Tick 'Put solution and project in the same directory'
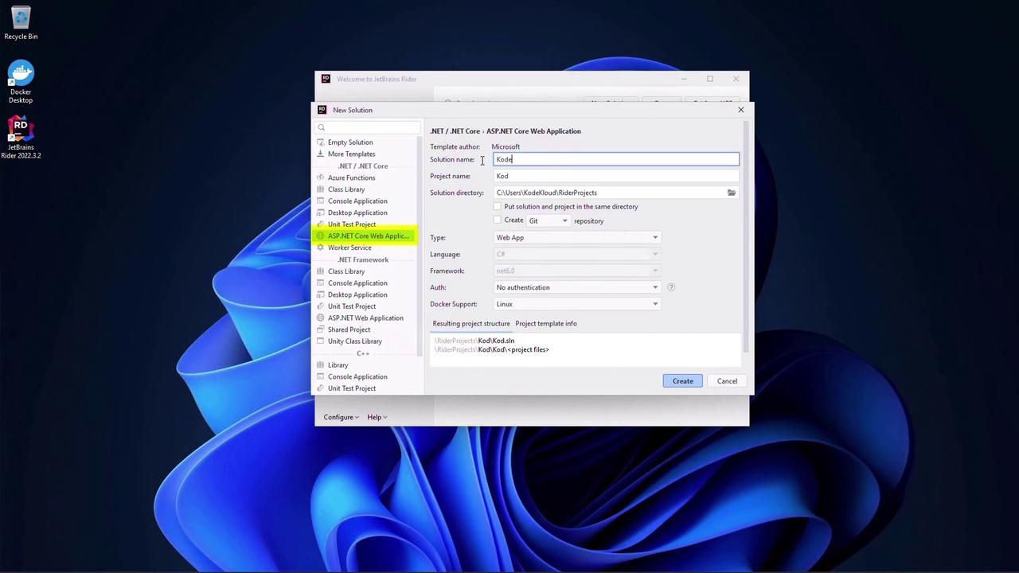This screenshot has width=1019, height=573. (x=498, y=207)
